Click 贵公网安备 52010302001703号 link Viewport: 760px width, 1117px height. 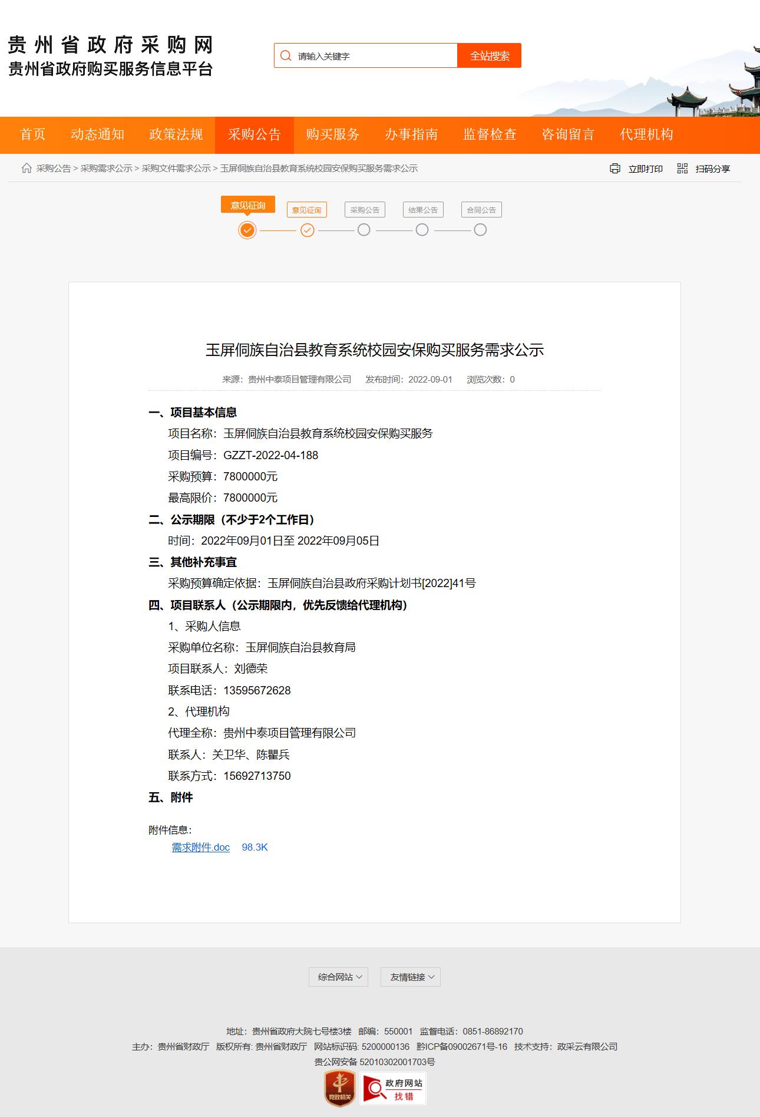(375, 1062)
